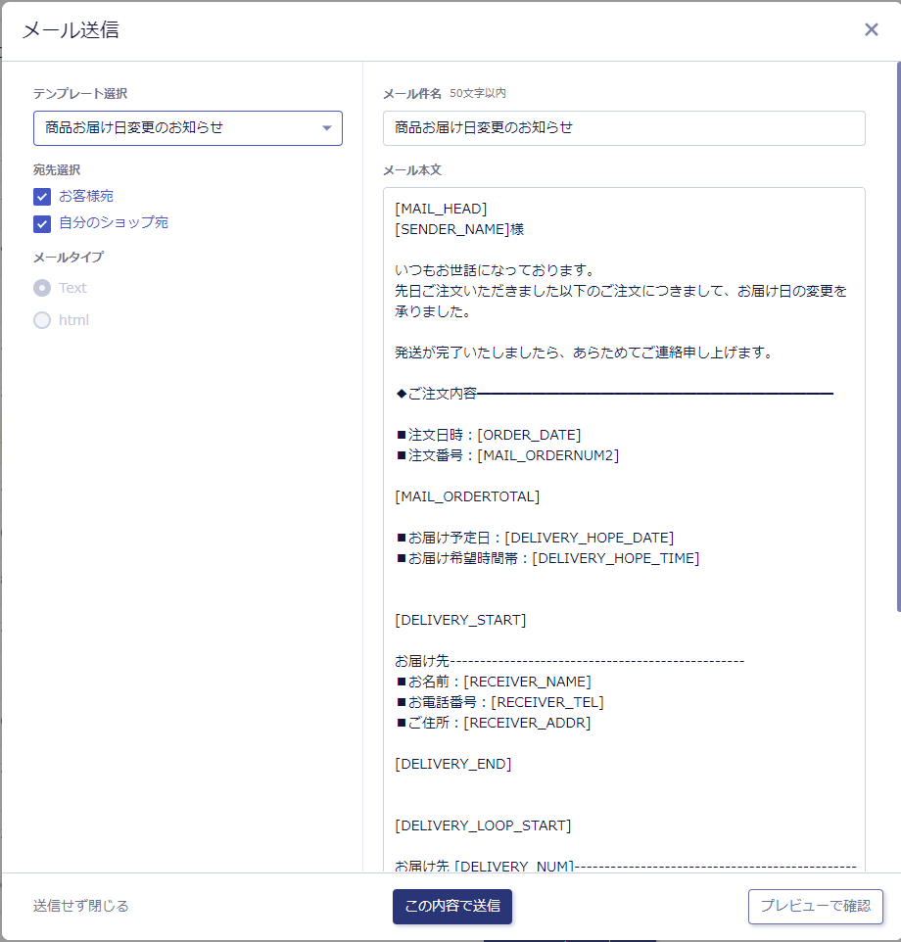
Task: Click the [MAIL_ORDERTOTAL] line in mail body
Action: 467,496
